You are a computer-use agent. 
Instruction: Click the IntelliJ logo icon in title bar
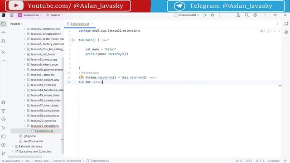3,15
